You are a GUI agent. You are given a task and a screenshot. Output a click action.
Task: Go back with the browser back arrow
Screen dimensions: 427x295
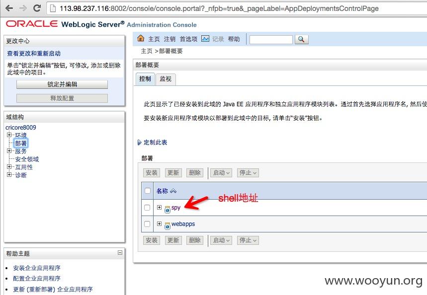(9, 8)
